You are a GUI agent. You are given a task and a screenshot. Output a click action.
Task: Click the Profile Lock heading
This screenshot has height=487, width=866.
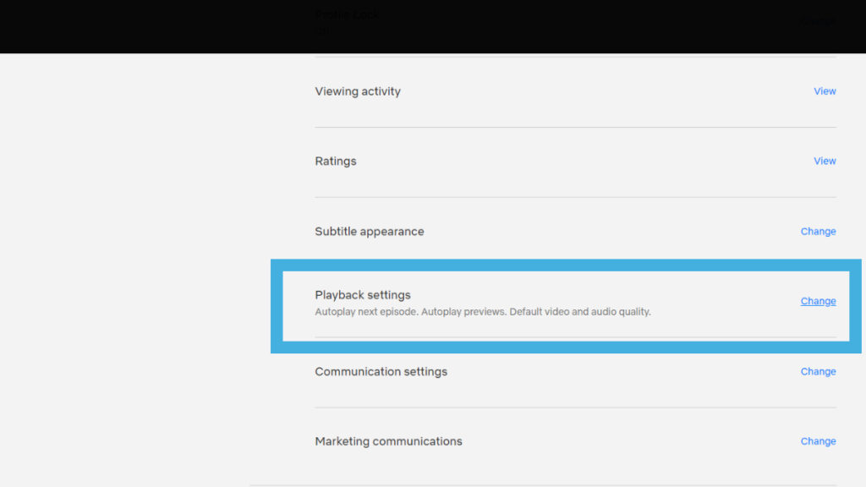(x=347, y=14)
